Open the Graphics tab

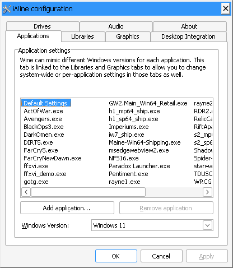point(128,36)
